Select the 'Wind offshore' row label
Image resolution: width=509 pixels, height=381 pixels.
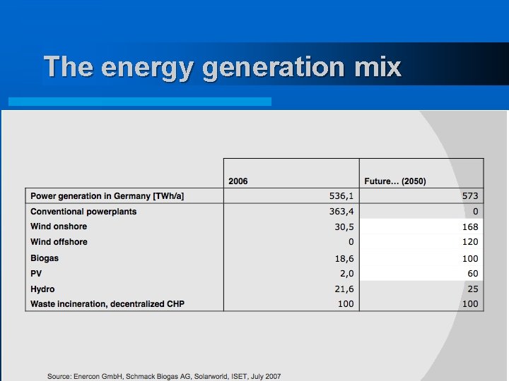click(x=59, y=242)
